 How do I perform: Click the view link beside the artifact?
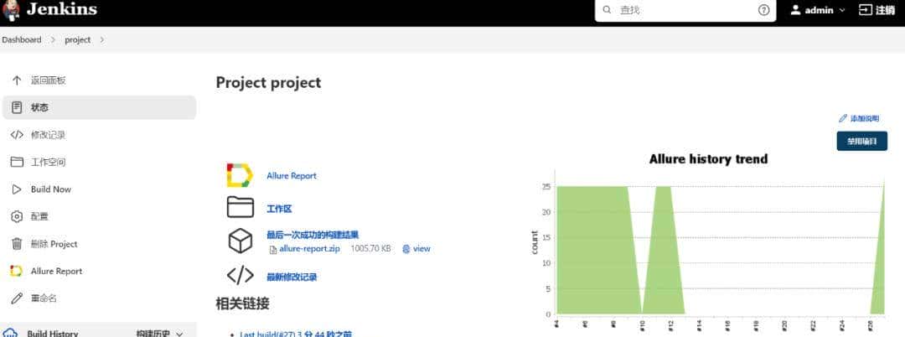(421, 249)
